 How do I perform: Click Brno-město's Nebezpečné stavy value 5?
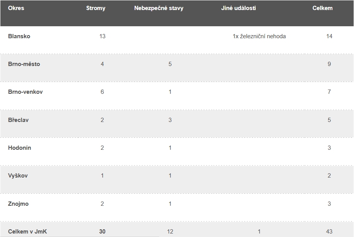tap(170, 64)
